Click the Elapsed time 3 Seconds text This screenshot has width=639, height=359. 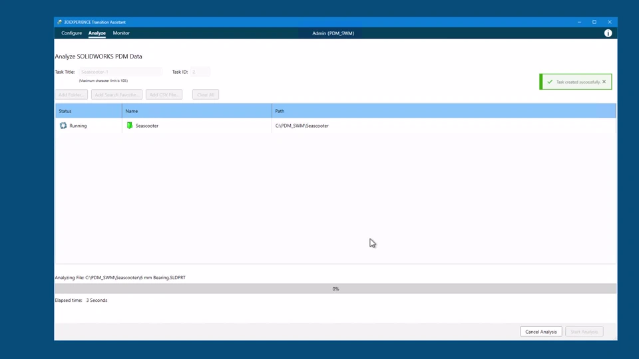81,300
